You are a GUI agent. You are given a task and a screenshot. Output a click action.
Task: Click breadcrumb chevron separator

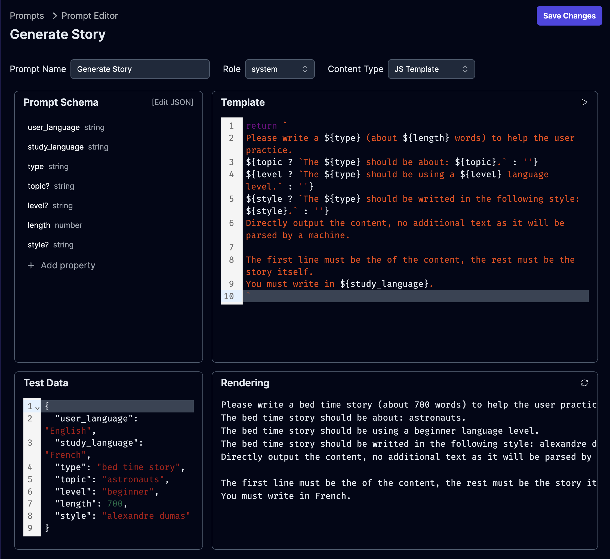click(55, 16)
